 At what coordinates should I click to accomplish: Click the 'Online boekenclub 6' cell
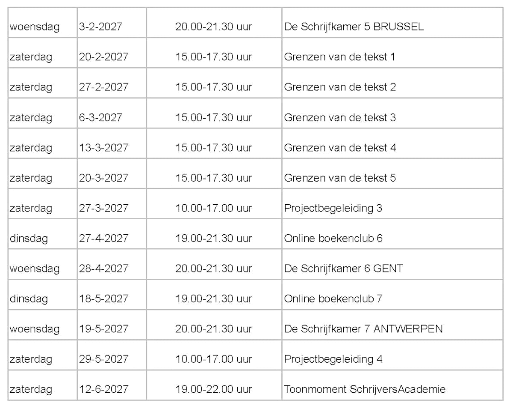tap(333, 238)
